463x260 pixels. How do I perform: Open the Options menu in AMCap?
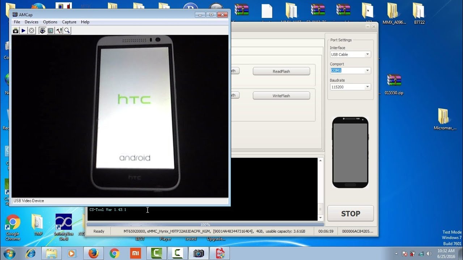50,22
